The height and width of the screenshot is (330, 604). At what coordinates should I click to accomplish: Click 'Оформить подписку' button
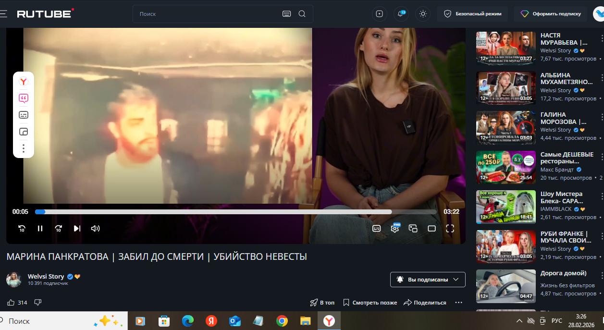pos(551,14)
